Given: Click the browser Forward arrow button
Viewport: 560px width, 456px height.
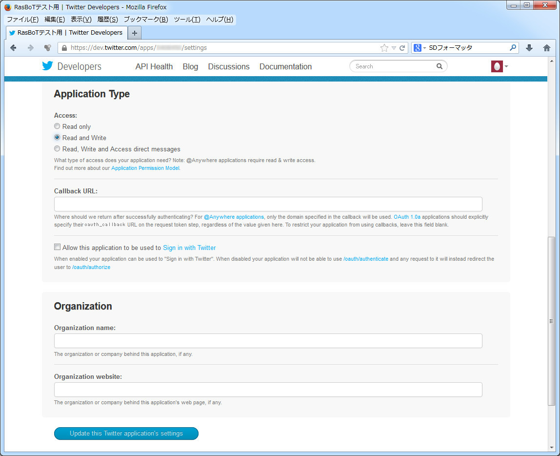Looking at the screenshot, I should [30, 48].
